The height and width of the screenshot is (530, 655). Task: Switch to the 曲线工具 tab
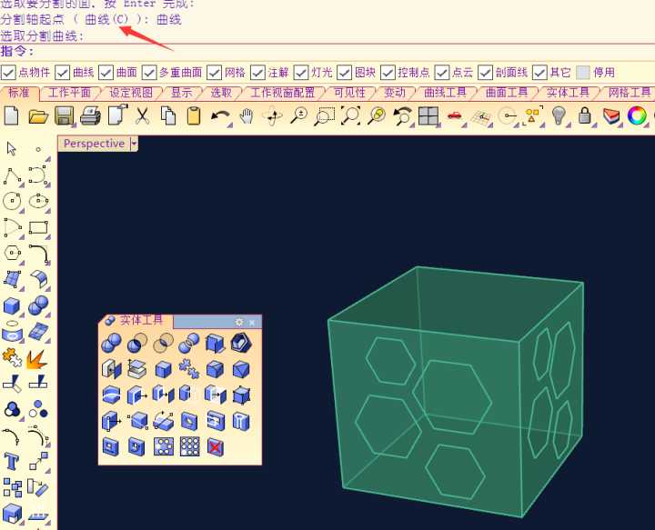pos(445,93)
